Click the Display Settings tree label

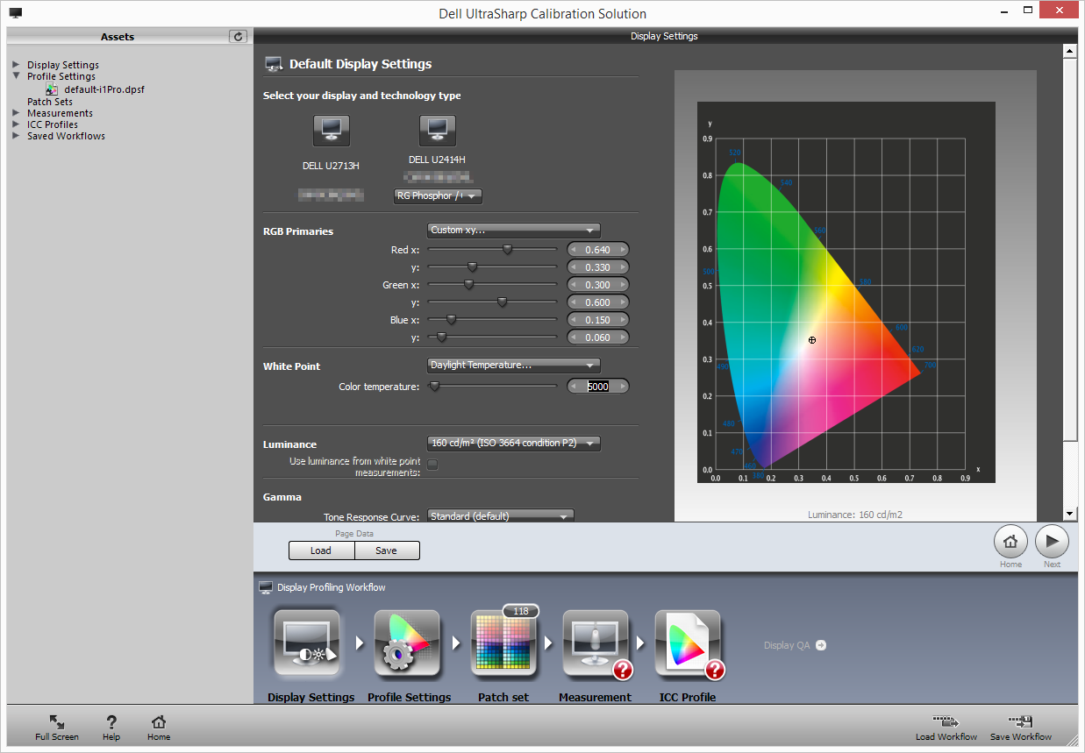(62, 65)
